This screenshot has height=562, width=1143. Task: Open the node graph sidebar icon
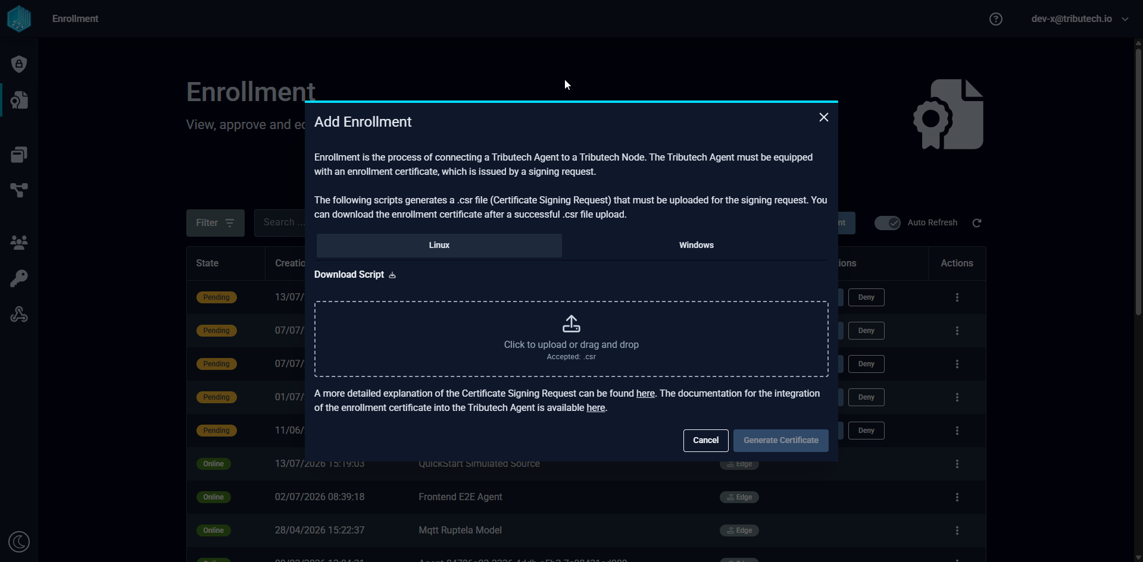tap(19, 190)
